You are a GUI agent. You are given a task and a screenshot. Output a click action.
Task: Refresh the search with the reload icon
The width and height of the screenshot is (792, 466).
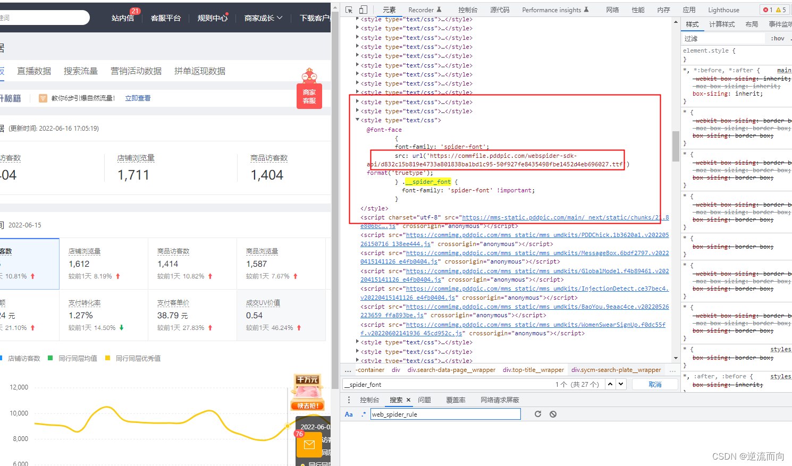[x=538, y=414]
